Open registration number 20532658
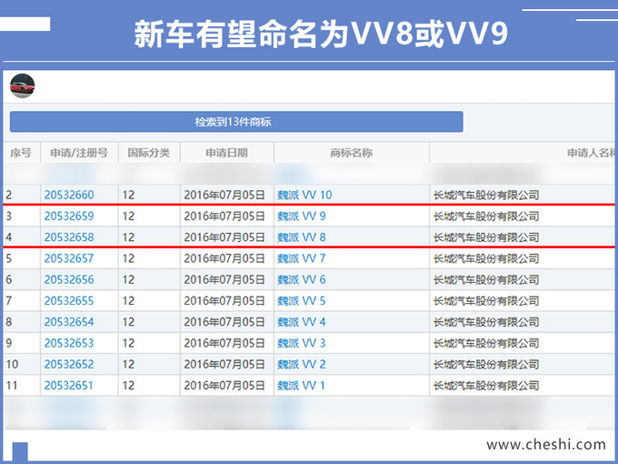Viewport: 618px width, 464px height. 69,237
